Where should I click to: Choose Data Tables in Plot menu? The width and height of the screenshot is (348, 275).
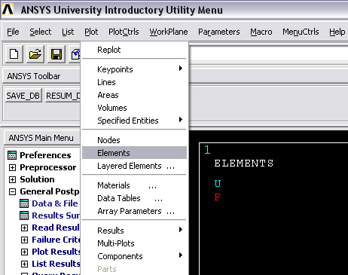click(134, 198)
